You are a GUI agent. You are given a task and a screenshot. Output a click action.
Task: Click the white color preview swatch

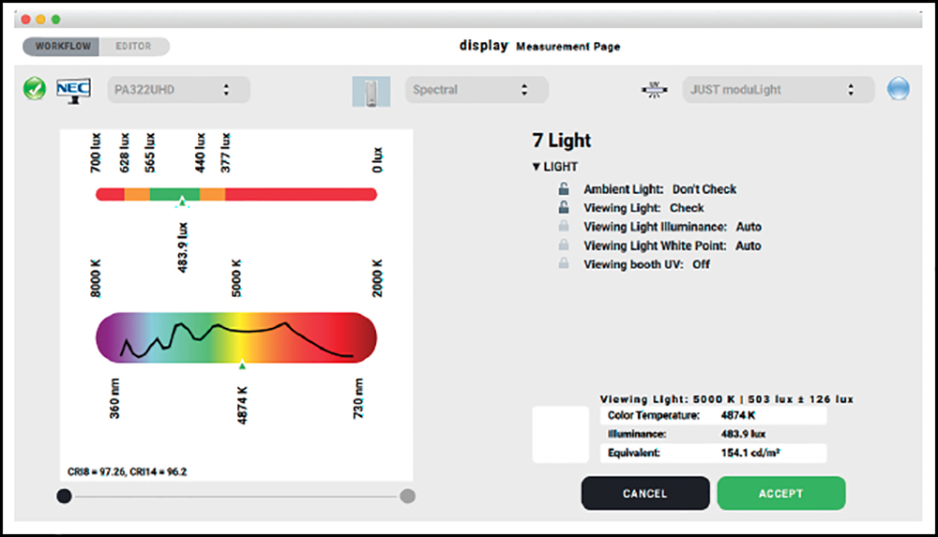coord(560,434)
